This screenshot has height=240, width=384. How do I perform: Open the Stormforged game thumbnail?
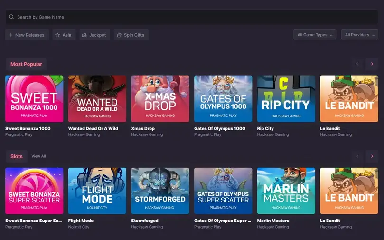(160, 191)
